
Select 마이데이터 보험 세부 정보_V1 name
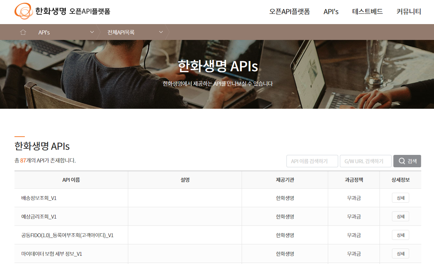pos(52,254)
